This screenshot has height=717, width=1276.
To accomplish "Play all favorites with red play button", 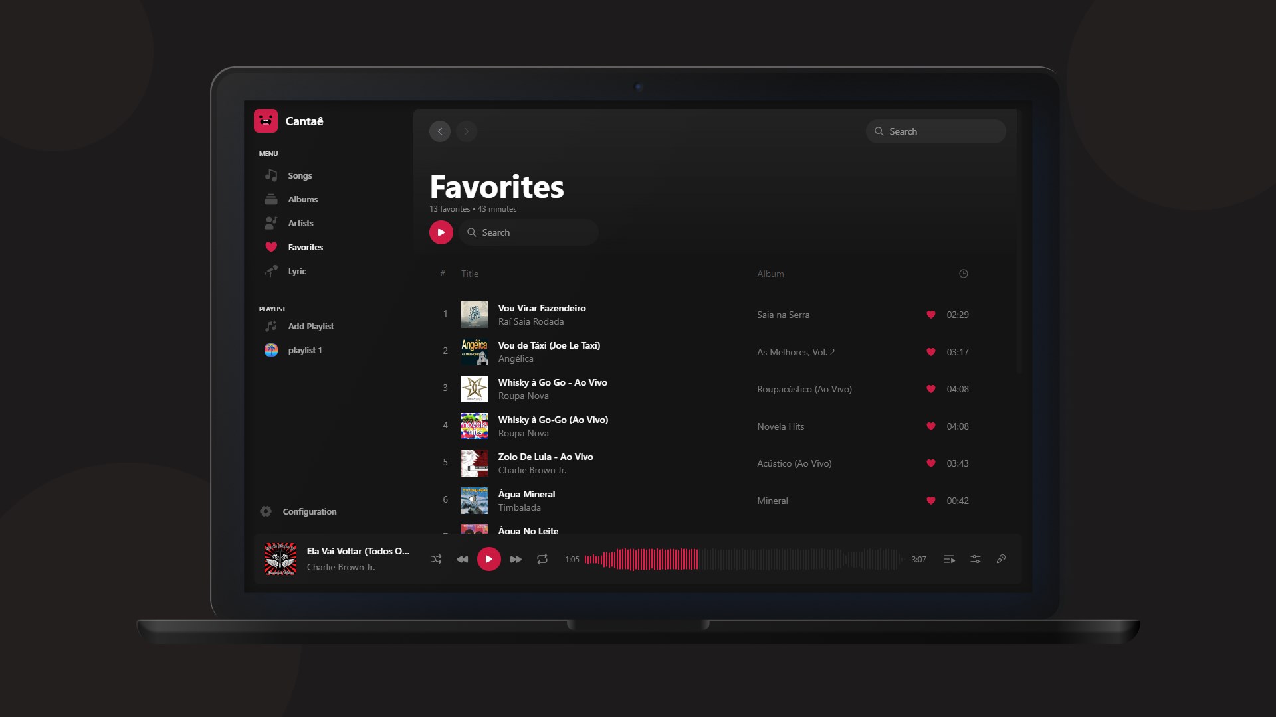I will click(441, 232).
